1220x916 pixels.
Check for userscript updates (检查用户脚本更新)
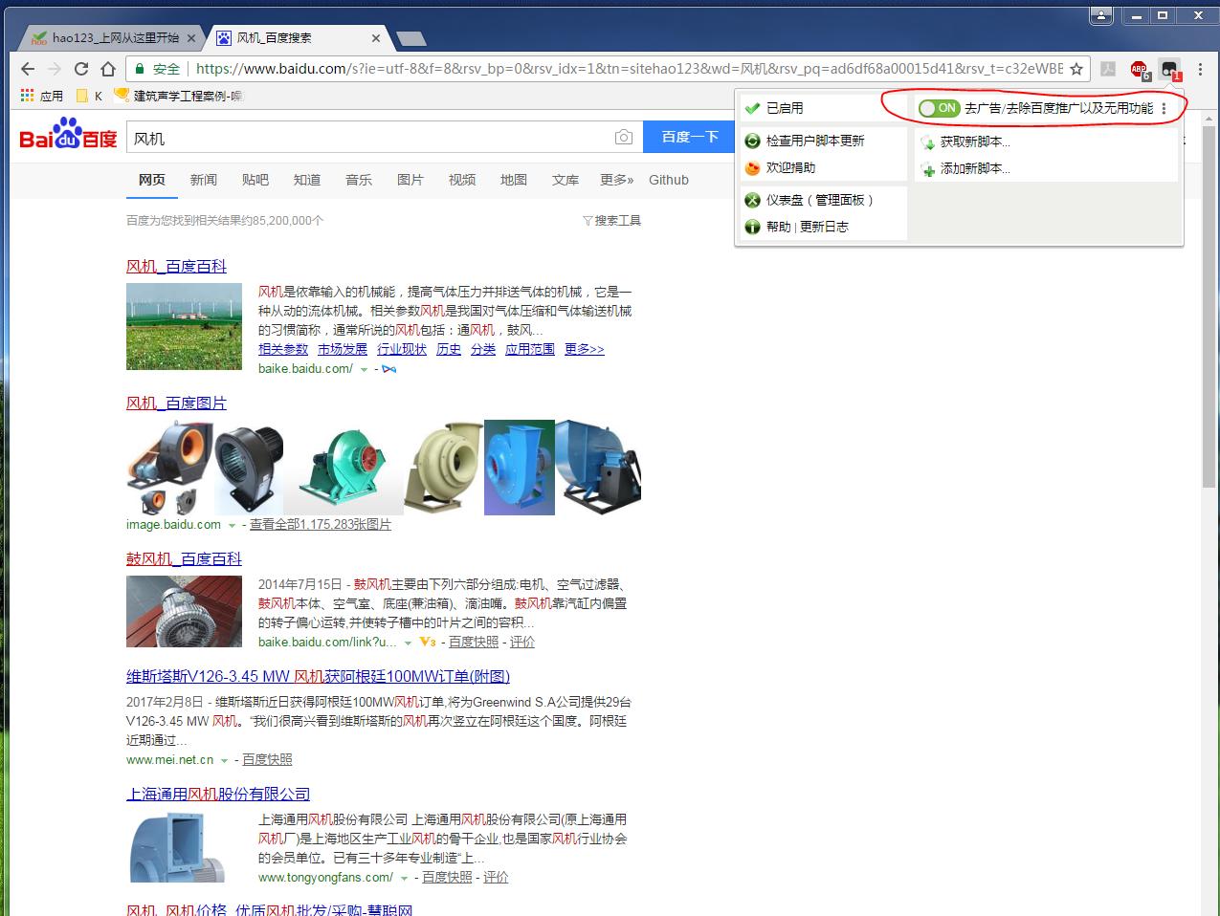click(x=814, y=140)
